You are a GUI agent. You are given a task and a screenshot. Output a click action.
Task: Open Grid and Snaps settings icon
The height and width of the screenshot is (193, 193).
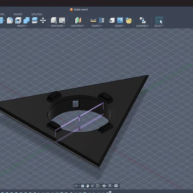[x=110, y=186]
